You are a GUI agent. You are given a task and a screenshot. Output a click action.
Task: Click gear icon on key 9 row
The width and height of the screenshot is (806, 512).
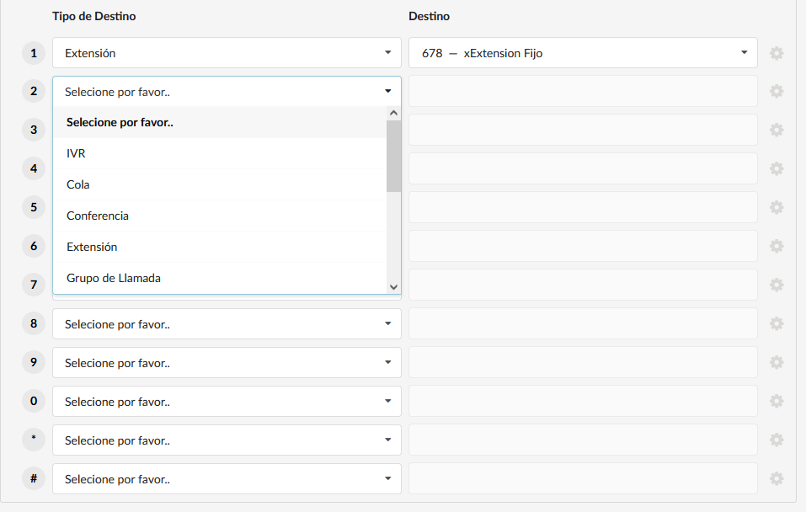(x=777, y=362)
